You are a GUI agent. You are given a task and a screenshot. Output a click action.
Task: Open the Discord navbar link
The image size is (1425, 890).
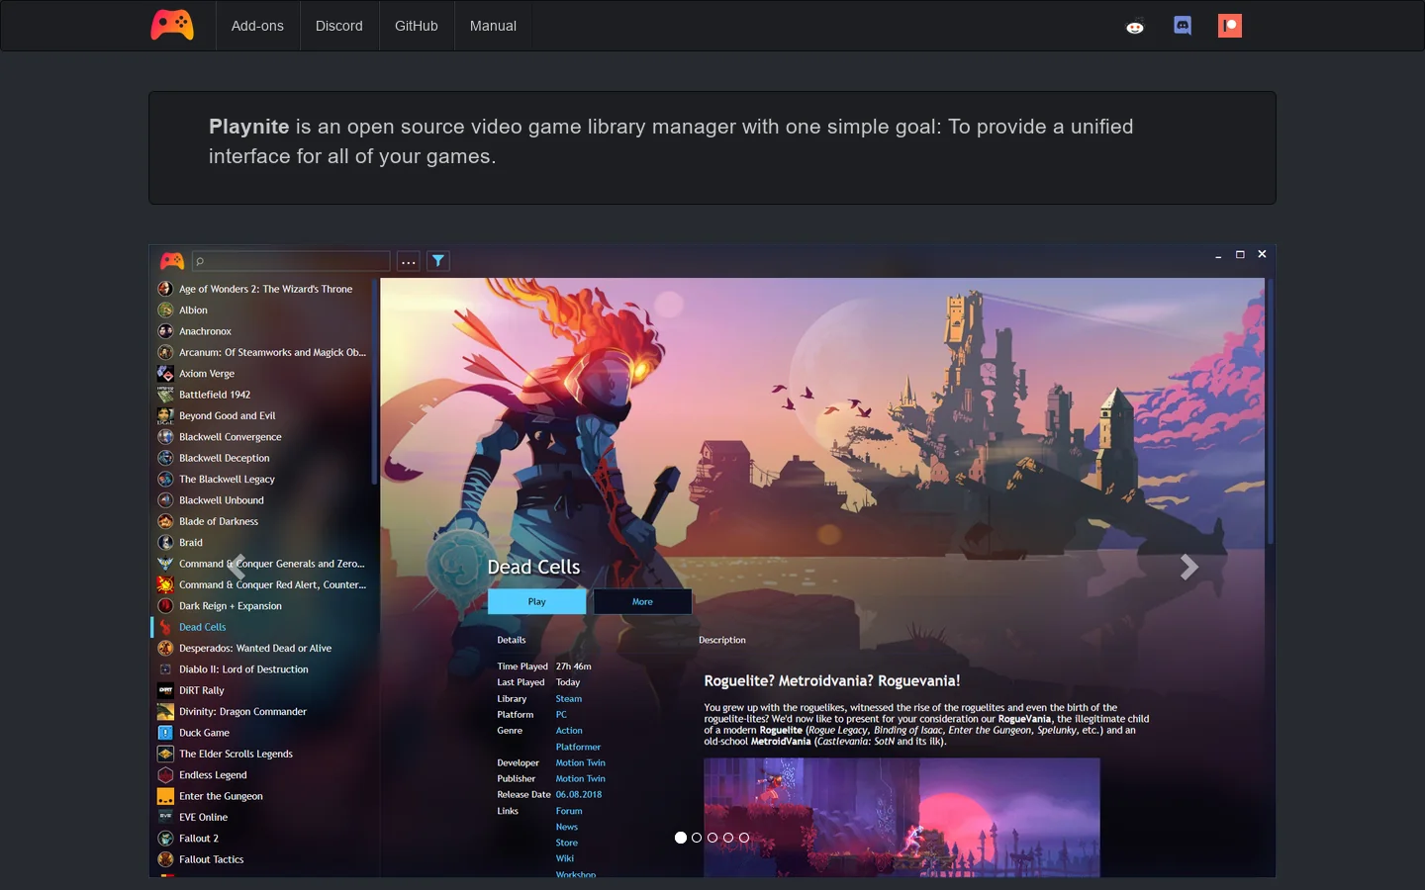click(x=339, y=26)
